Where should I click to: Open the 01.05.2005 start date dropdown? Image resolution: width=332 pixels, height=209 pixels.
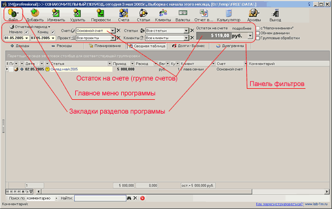tap(27, 38)
